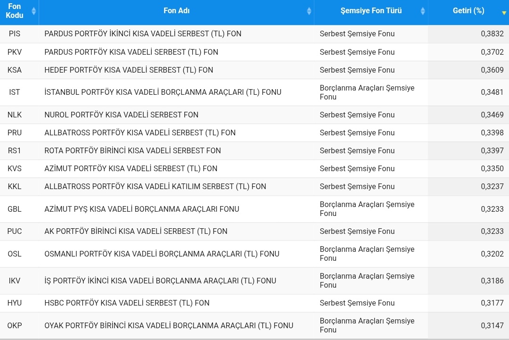Screen dimensions: 509x340
Task: Open İŞ PORTFÖY İKİNCİ KISA VADELİ fund
Action: [160, 281]
